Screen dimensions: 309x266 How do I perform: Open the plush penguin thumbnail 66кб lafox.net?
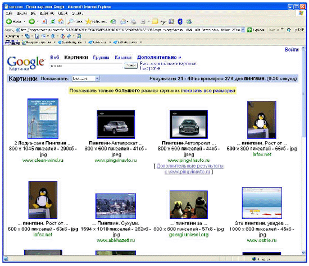click(x=262, y=120)
